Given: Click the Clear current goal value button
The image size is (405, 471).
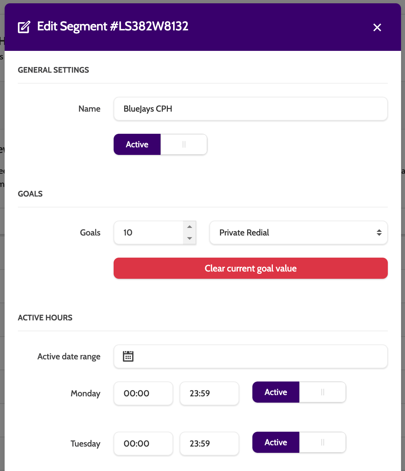Looking at the screenshot, I should pos(250,268).
